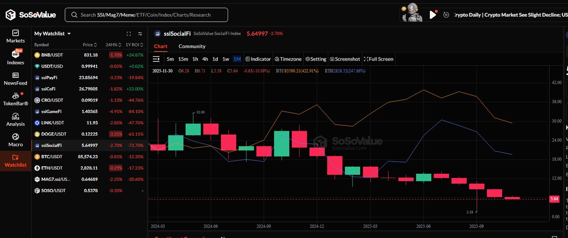Focus the SSI/Mag7/Meme search field

[146, 15]
